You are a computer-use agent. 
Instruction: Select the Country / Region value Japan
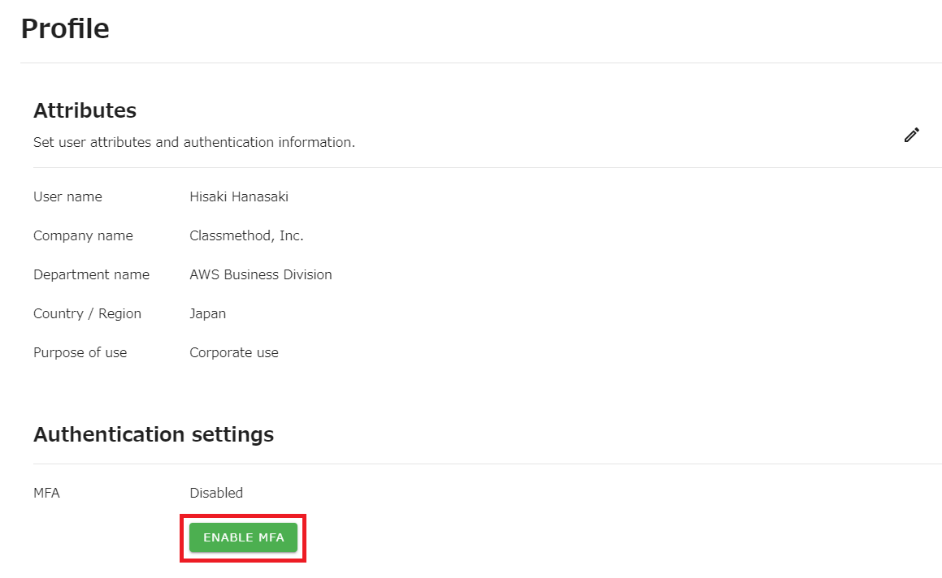tap(208, 313)
